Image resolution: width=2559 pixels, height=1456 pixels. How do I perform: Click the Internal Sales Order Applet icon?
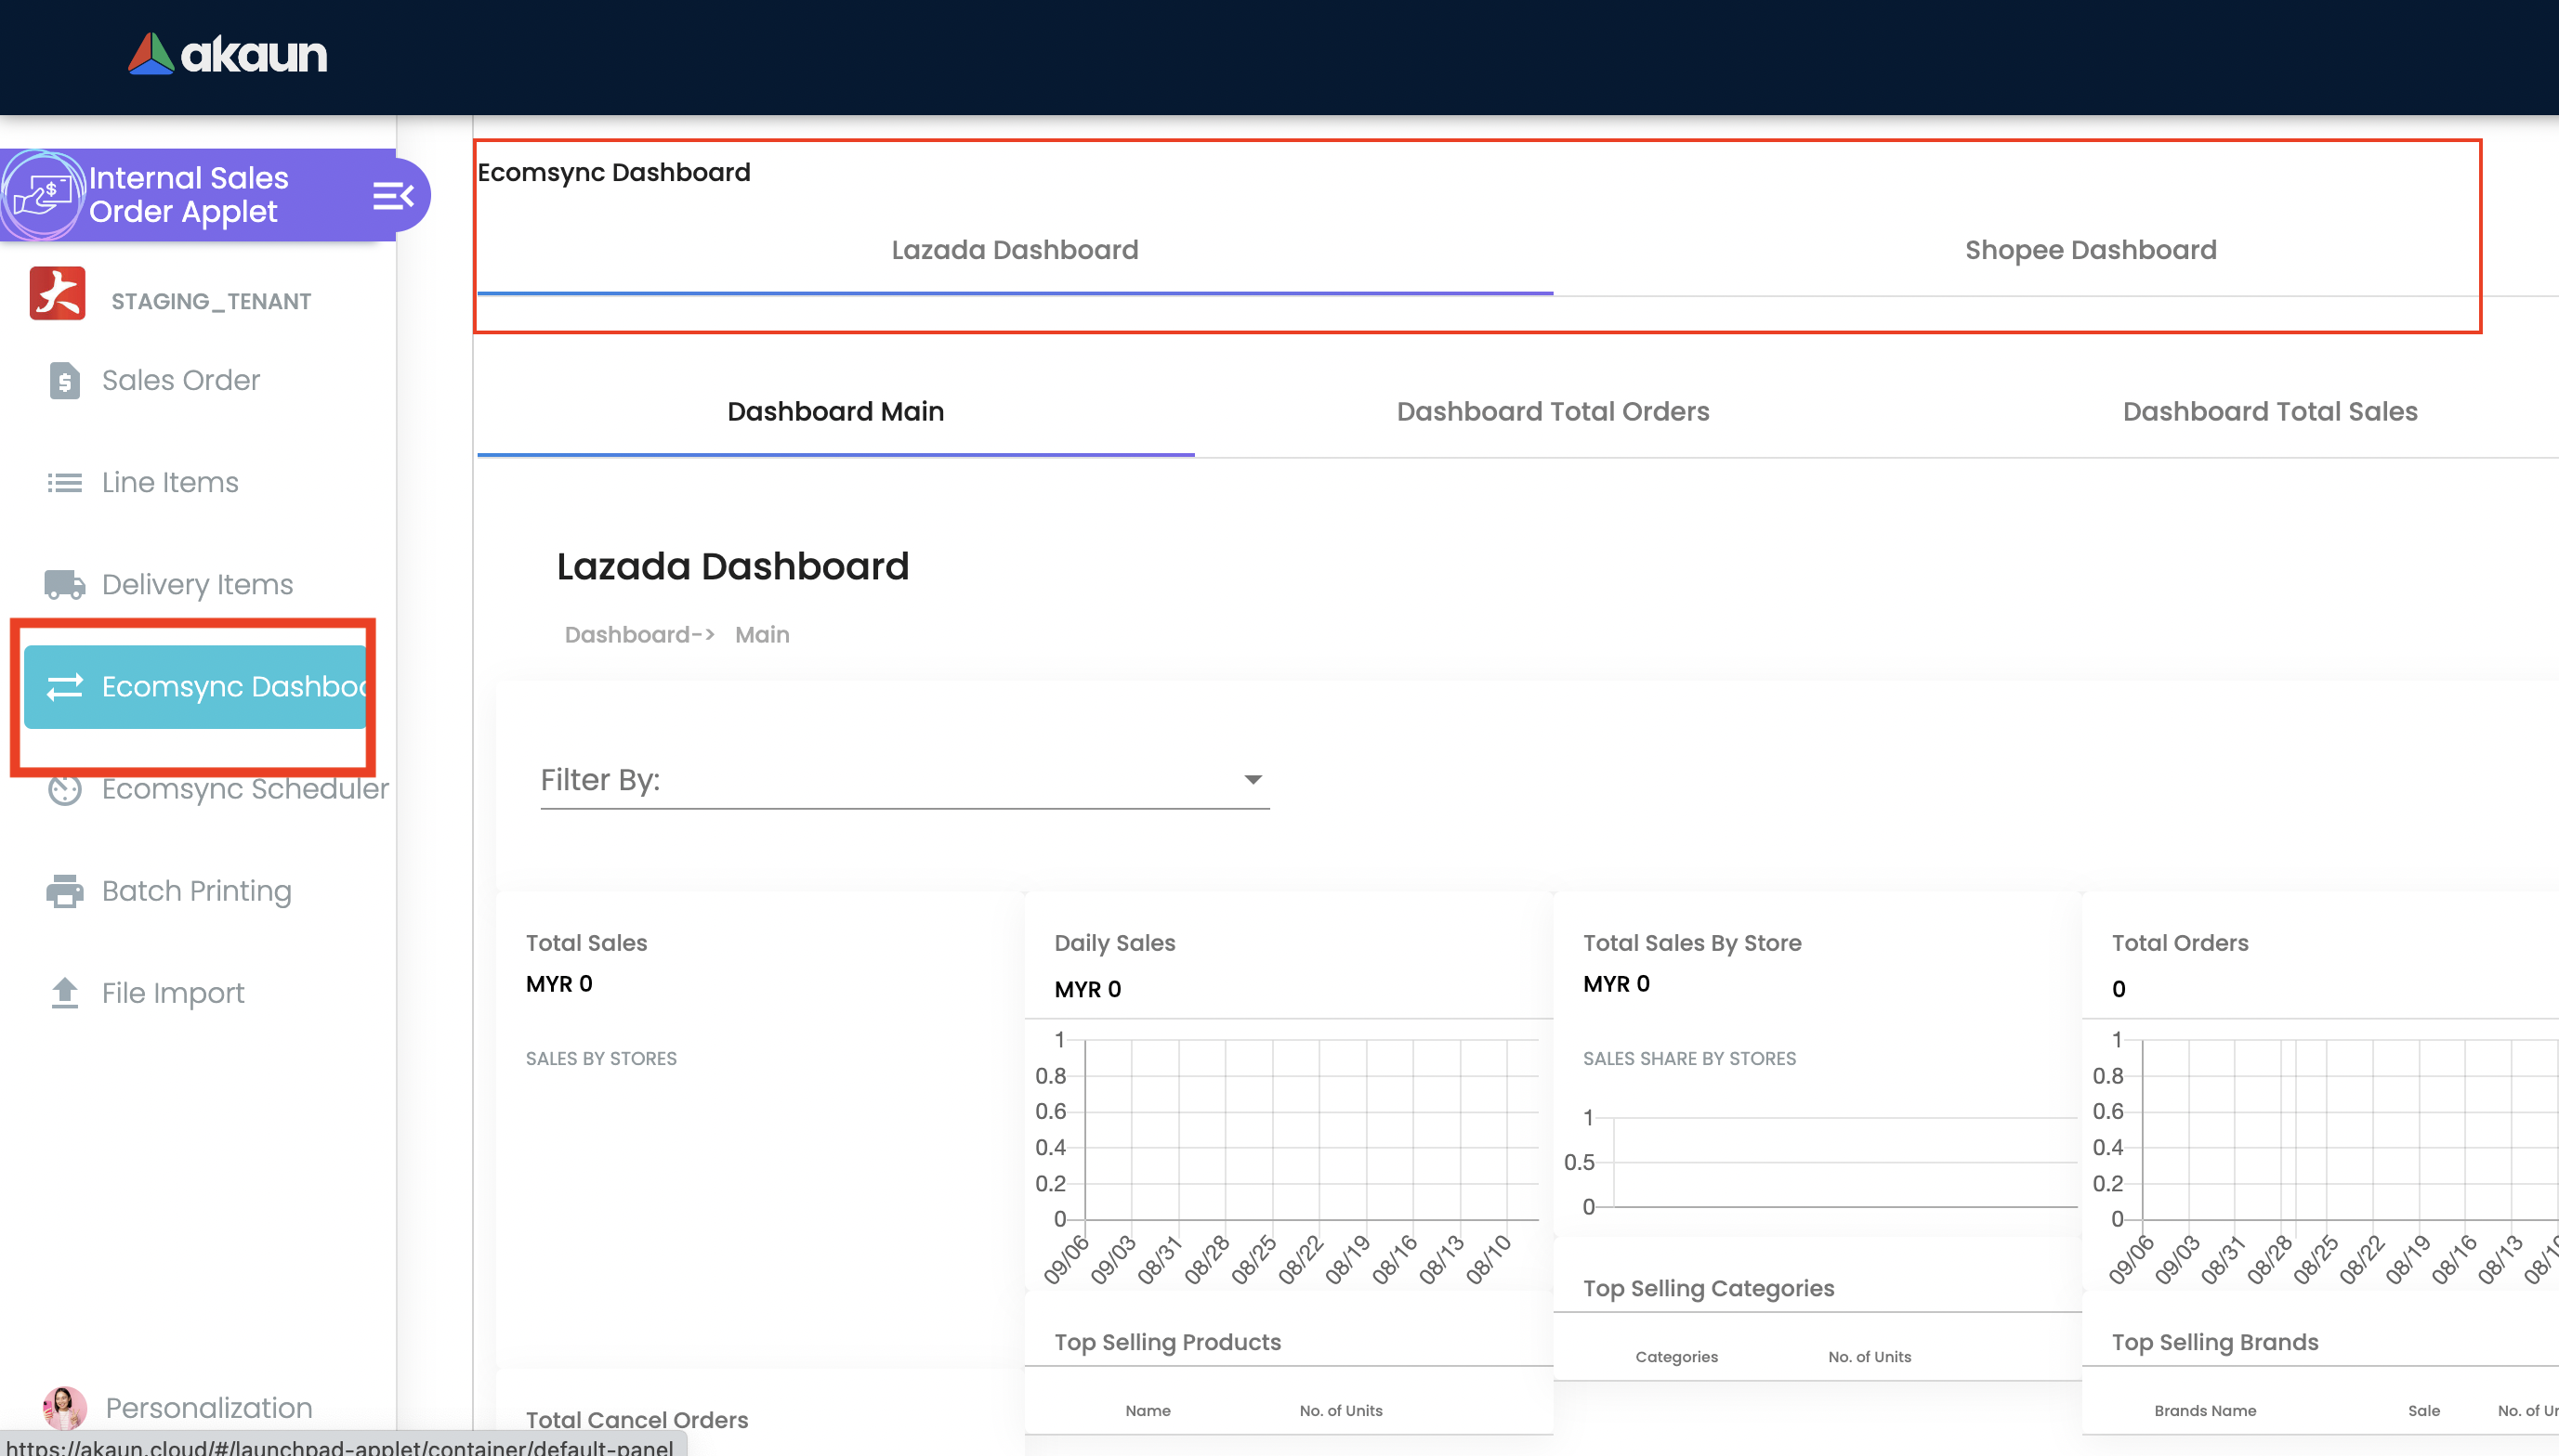42,195
